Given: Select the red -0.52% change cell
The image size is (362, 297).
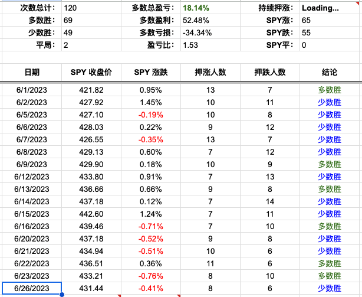Looking at the screenshot, I should click(151, 239).
